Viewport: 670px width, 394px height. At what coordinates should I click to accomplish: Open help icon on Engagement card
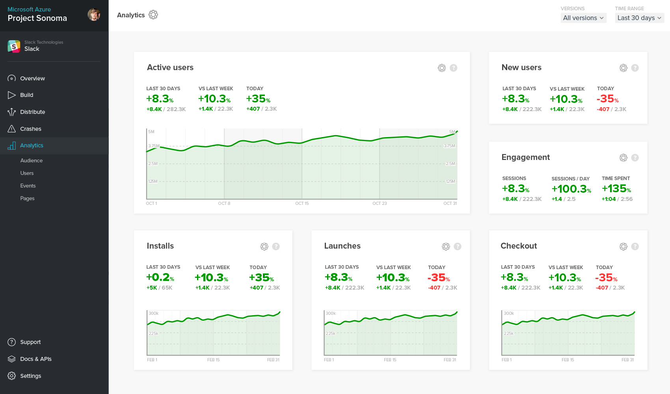(635, 158)
